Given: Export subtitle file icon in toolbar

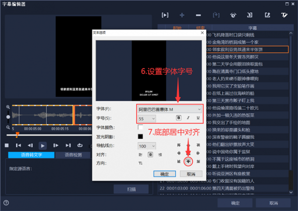Looking at the screenshot, I should tap(267, 15).
